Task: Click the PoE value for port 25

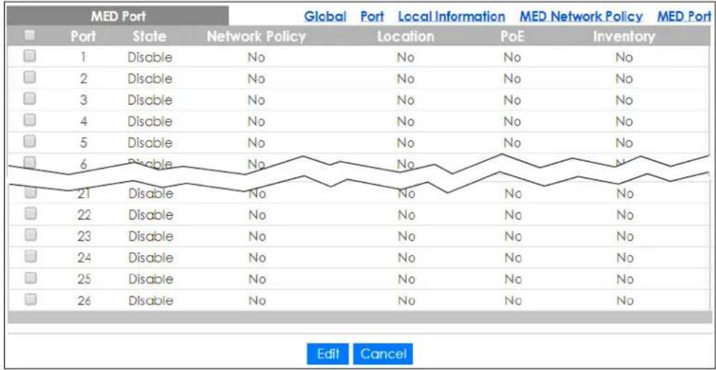Action: click(x=513, y=279)
